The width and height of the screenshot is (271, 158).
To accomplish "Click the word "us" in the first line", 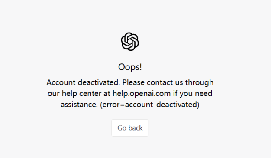I will [179, 83].
